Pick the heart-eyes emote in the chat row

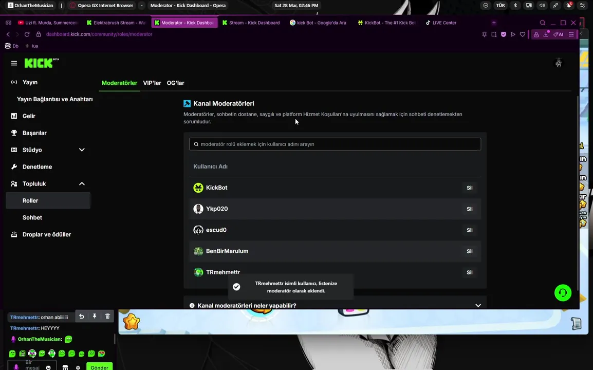pyautogui.click(x=101, y=354)
